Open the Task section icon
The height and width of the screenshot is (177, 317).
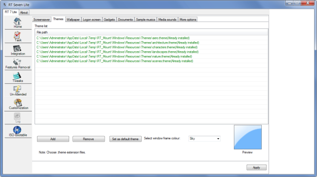pos(18,36)
